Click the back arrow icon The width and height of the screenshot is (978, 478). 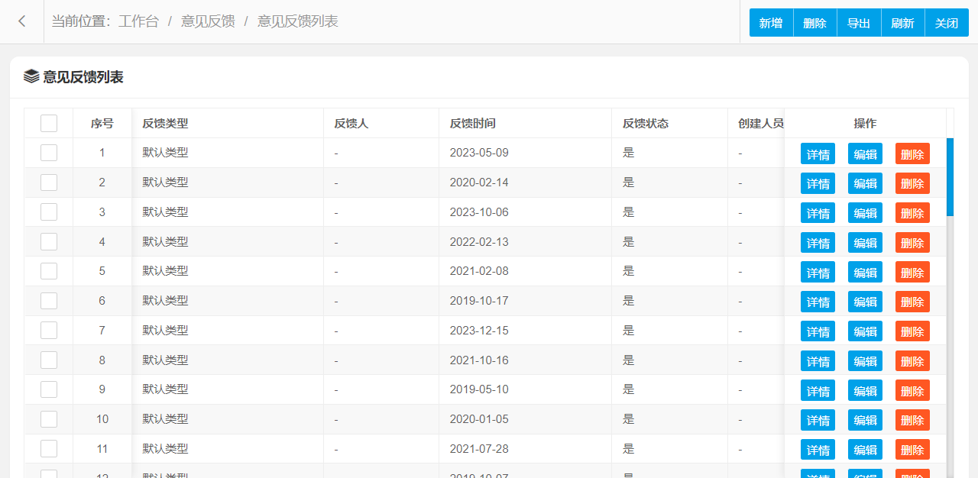22,21
